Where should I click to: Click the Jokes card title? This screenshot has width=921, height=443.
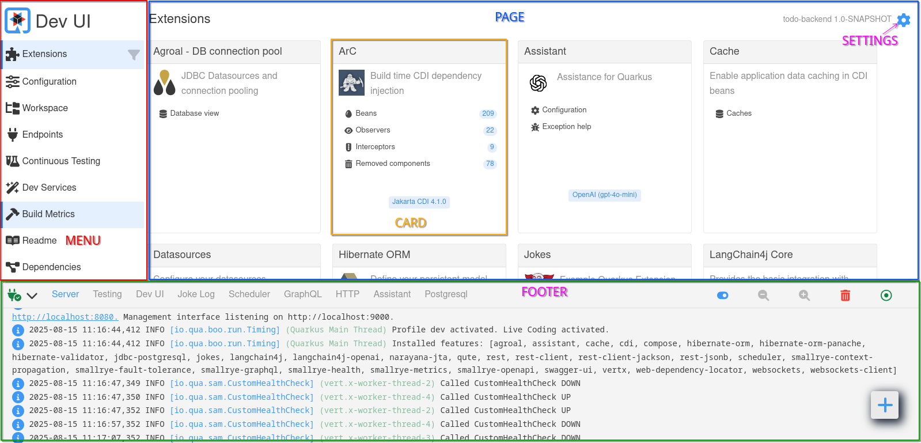tap(537, 255)
